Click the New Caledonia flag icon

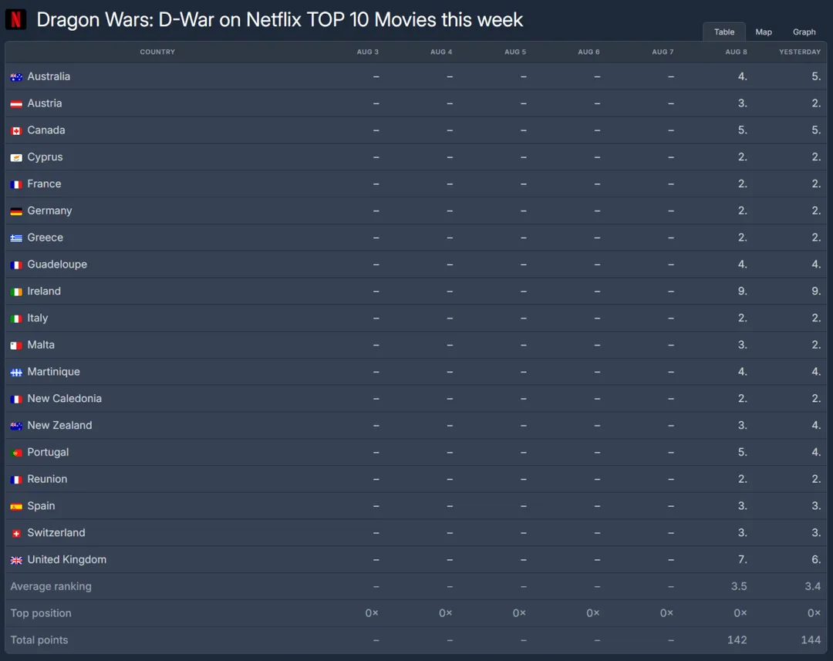click(16, 399)
